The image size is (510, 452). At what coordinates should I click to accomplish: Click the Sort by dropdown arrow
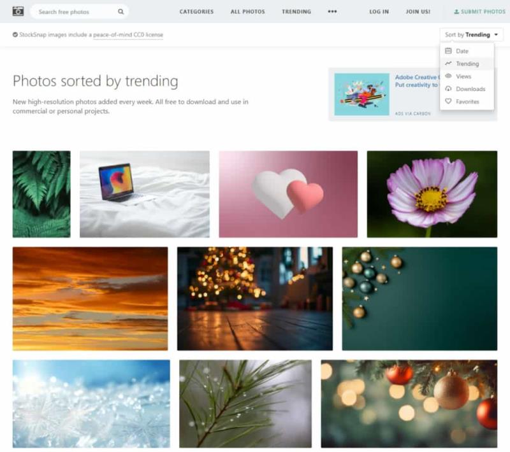(x=496, y=34)
